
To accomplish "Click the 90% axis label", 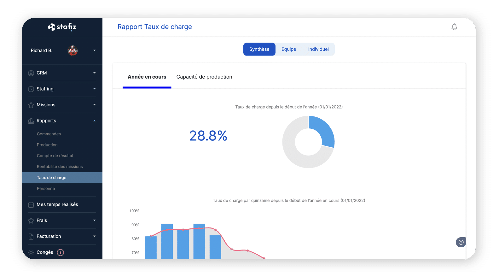I will [x=135, y=225].
